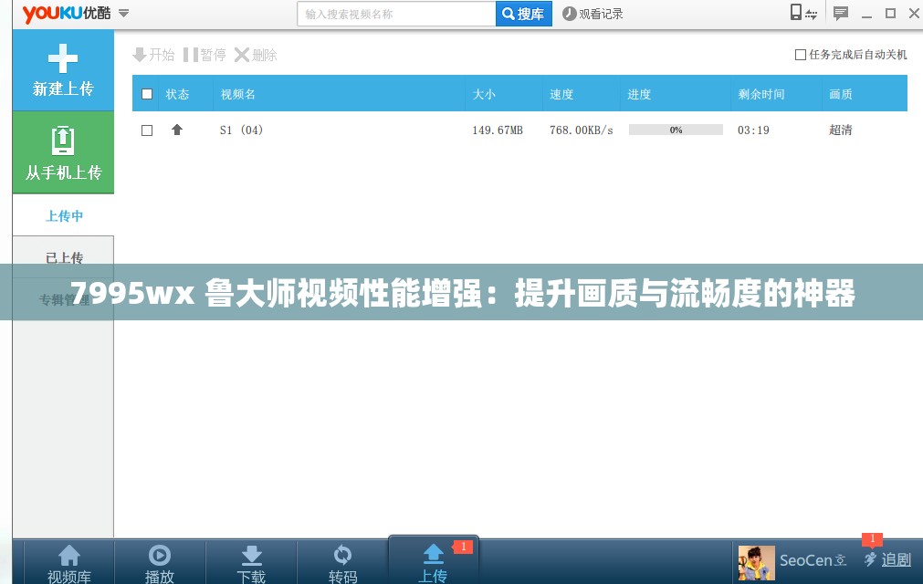Image resolution: width=923 pixels, height=584 pixels.
Task: Open the 观看记录 history icon
Action: point(593,13)
